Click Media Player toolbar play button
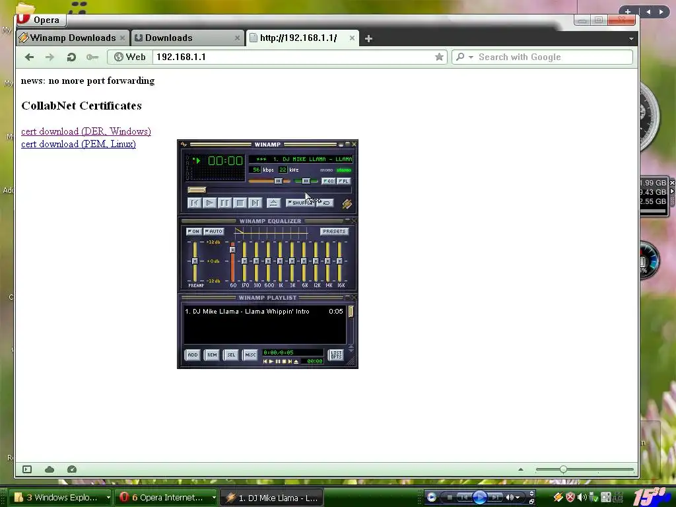 (479, 498)
